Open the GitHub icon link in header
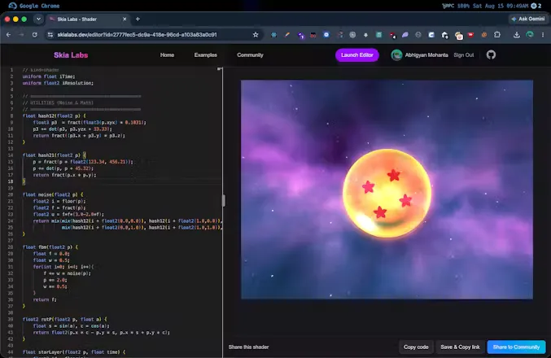 point(491,55)
